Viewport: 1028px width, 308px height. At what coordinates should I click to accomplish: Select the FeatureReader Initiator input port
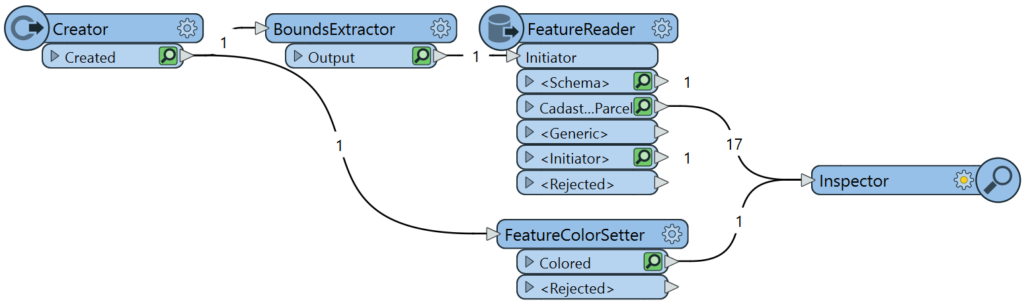point(551,57)
